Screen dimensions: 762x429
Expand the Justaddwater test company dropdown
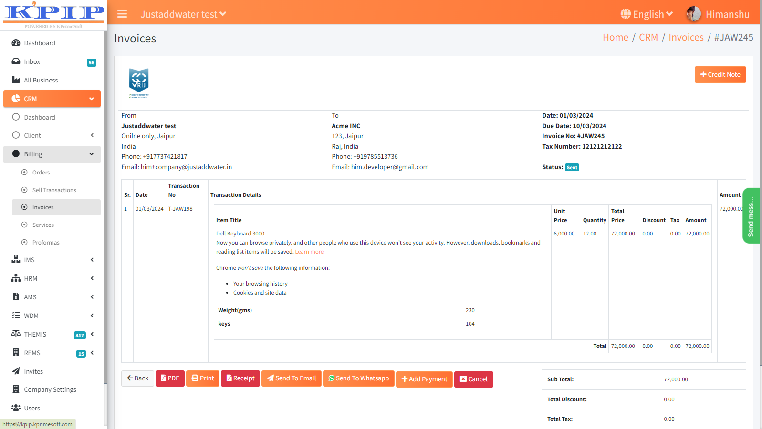pos(183,14)
